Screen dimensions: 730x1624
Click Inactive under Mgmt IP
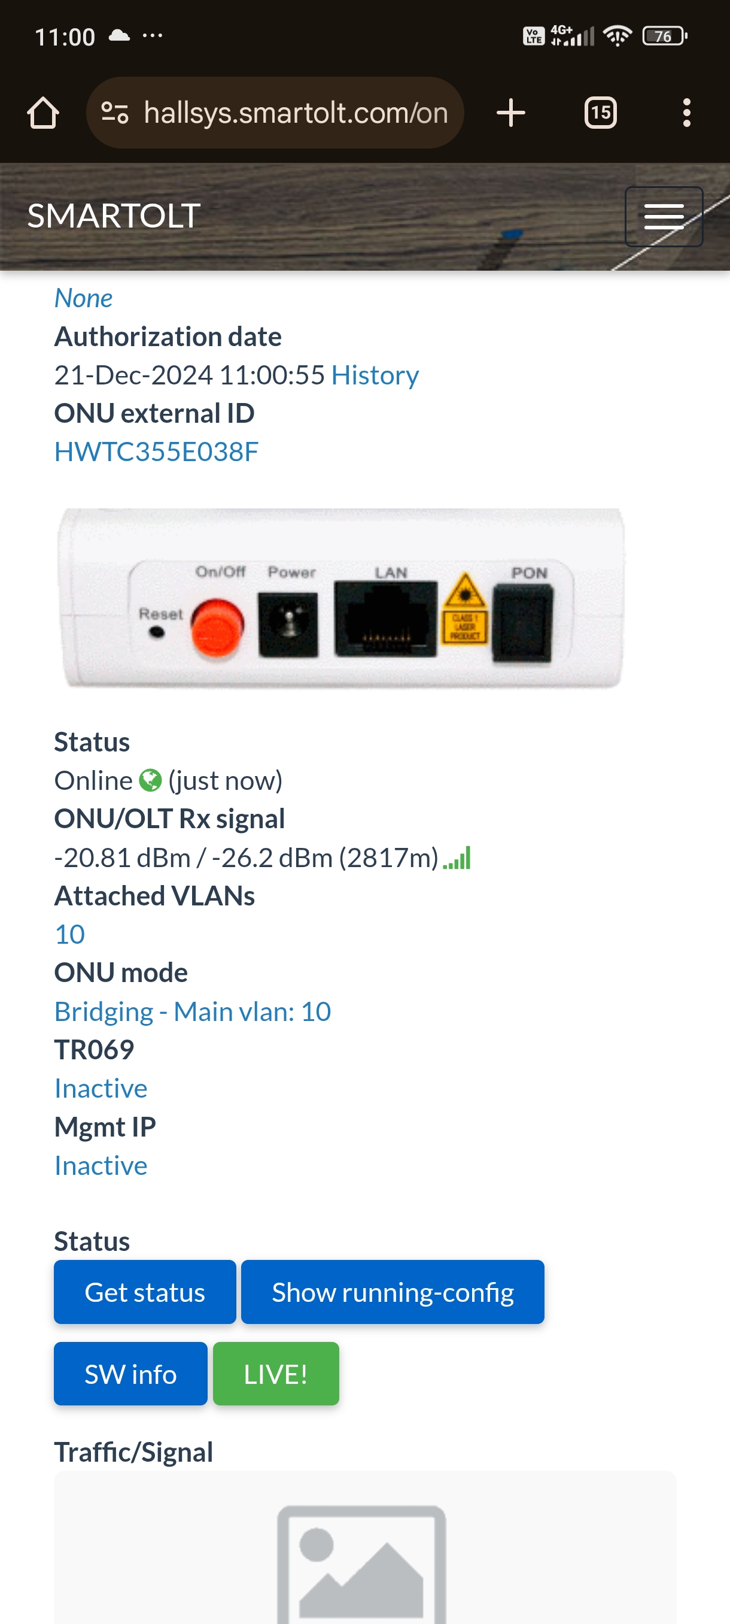[x=101, y=1165]
